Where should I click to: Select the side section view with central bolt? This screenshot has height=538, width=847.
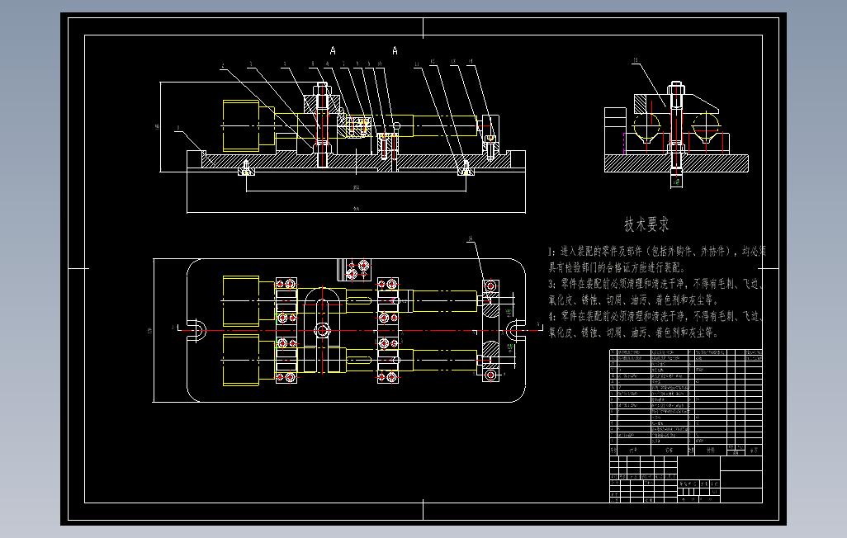click(x=676, y=134)
